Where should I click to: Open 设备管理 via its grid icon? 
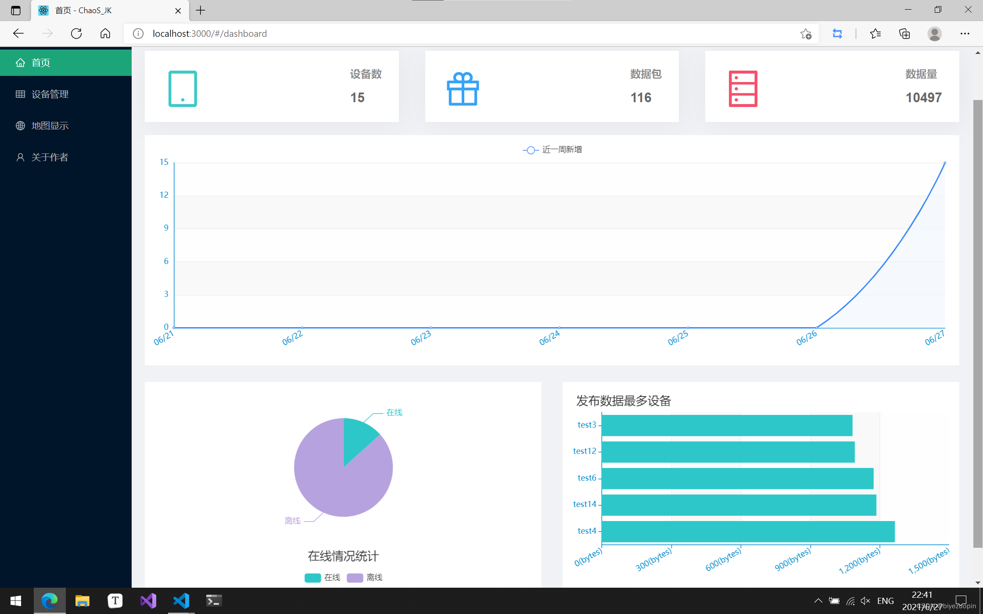20,94
